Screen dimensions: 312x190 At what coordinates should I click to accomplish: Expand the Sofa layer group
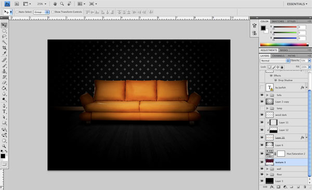[x=267, y=95]
